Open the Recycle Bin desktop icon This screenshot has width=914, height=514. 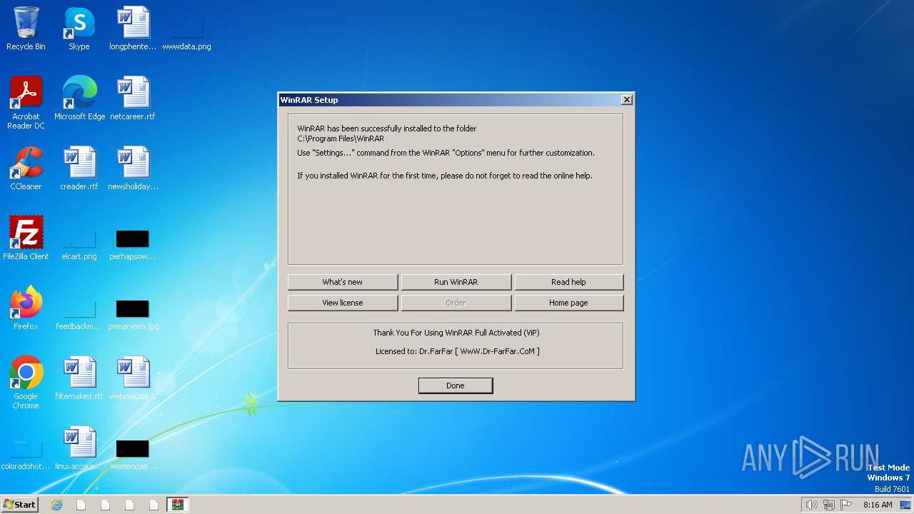[26, 29]
